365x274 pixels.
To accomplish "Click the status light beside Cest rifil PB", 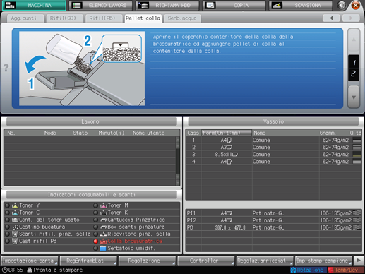I will 7,241.
